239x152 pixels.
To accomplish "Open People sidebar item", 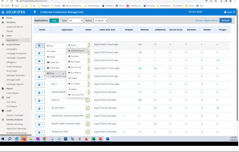I will [x=9, y=31].
